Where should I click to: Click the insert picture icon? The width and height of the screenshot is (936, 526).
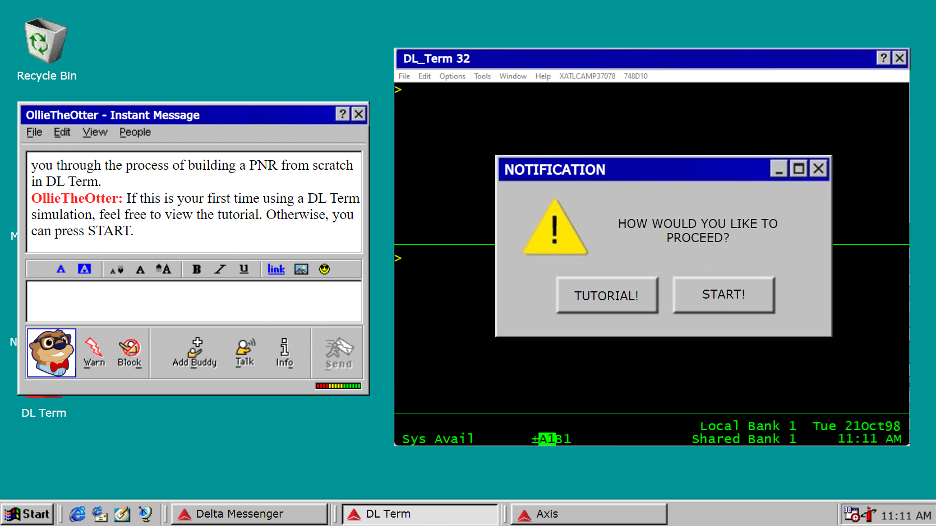click(x=301, y=269)
